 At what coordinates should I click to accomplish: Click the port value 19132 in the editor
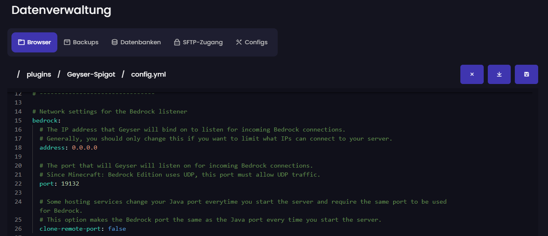coord(70,184)
